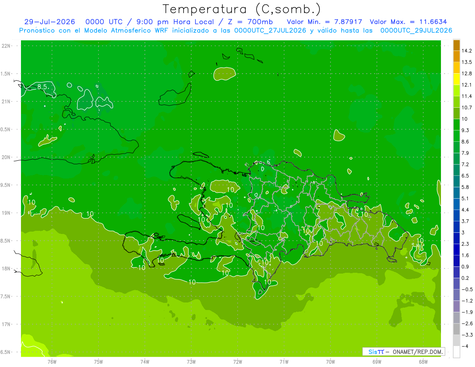475x367 pixels.
Task: Click latitude axis label "22N"
Action: click(x=7, y=46)
